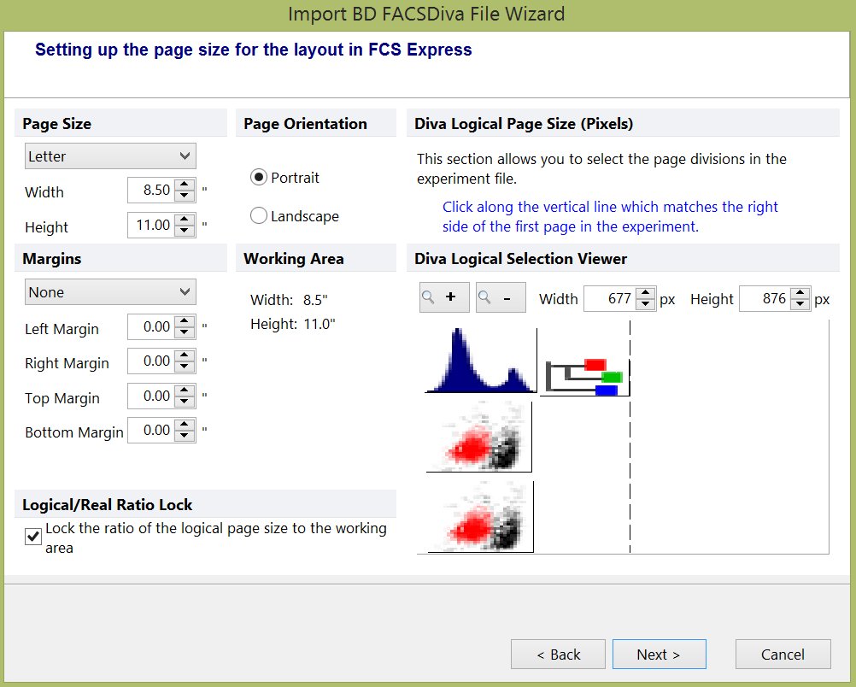Click the zoom in magnifier button

coord(444,298)
